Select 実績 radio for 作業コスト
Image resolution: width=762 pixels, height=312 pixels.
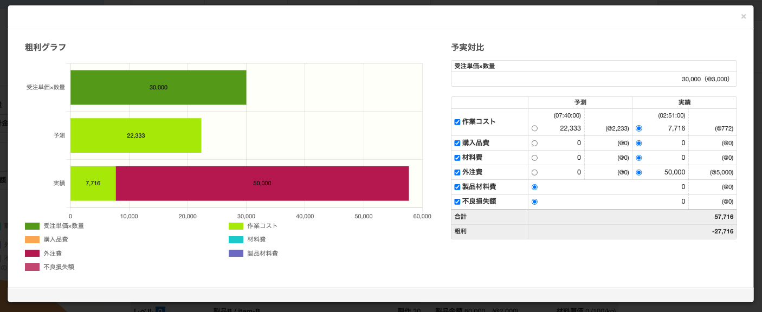pos(639,128)
